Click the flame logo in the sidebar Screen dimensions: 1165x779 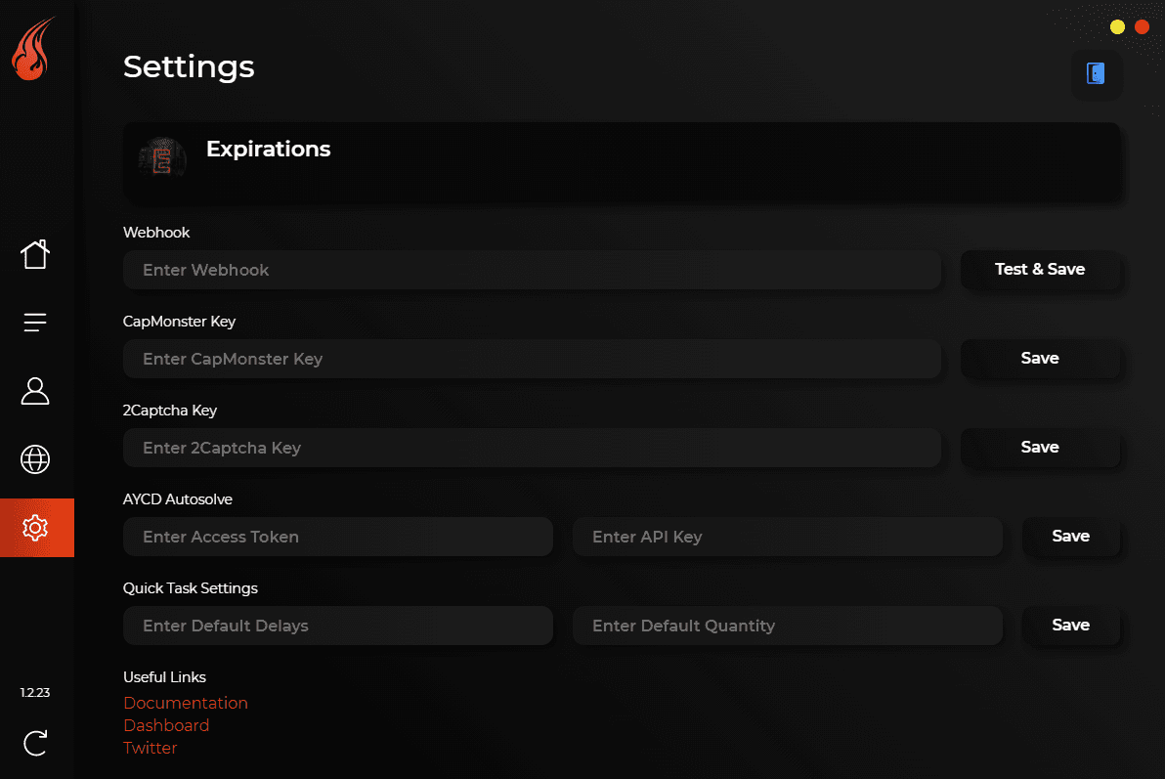(x=33, y=51)
